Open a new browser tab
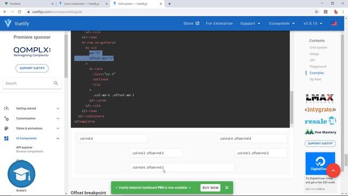The image size is (348, 196). [169, 4]
